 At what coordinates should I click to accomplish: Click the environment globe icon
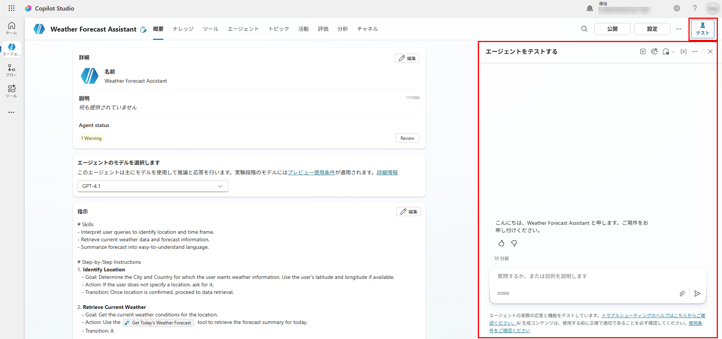pyautogui.click(x=590, y=8)
